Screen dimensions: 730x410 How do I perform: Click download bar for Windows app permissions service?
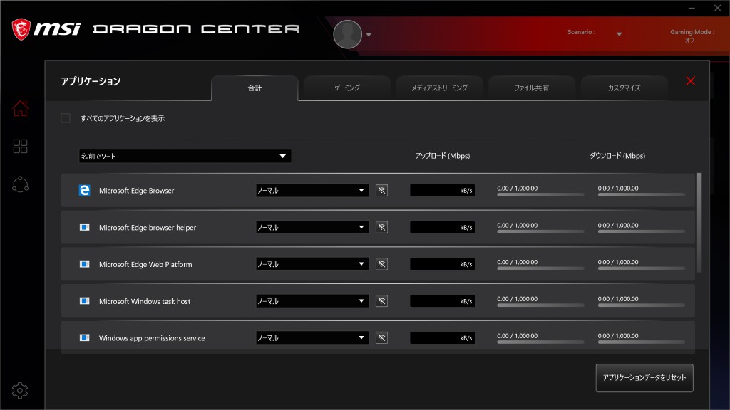(x=642, y=342)
